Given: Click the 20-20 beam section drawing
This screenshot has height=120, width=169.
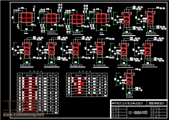Looking at the screenshot, I should 129,80.
